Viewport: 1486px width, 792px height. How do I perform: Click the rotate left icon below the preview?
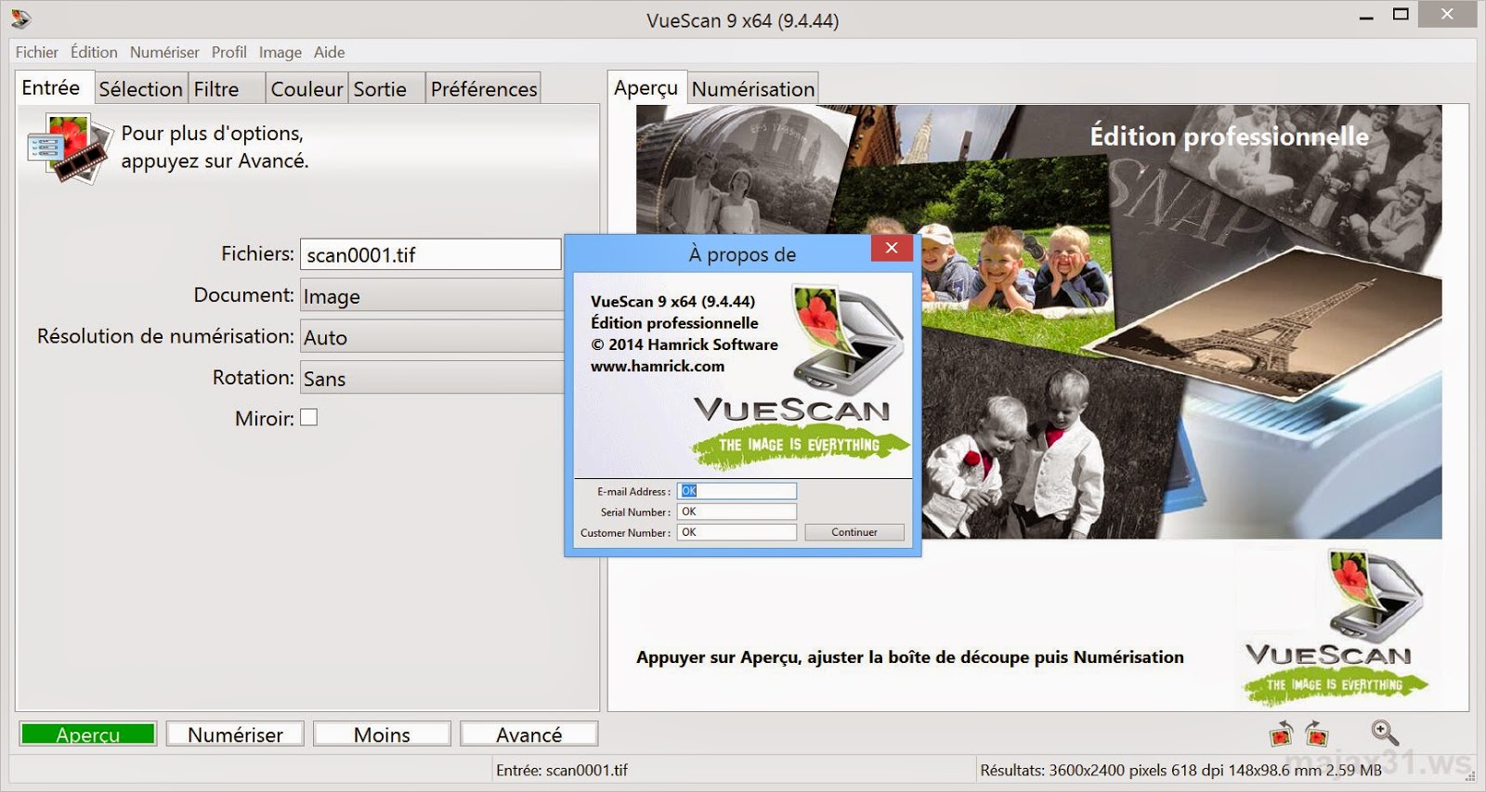tap(1282, 734)
